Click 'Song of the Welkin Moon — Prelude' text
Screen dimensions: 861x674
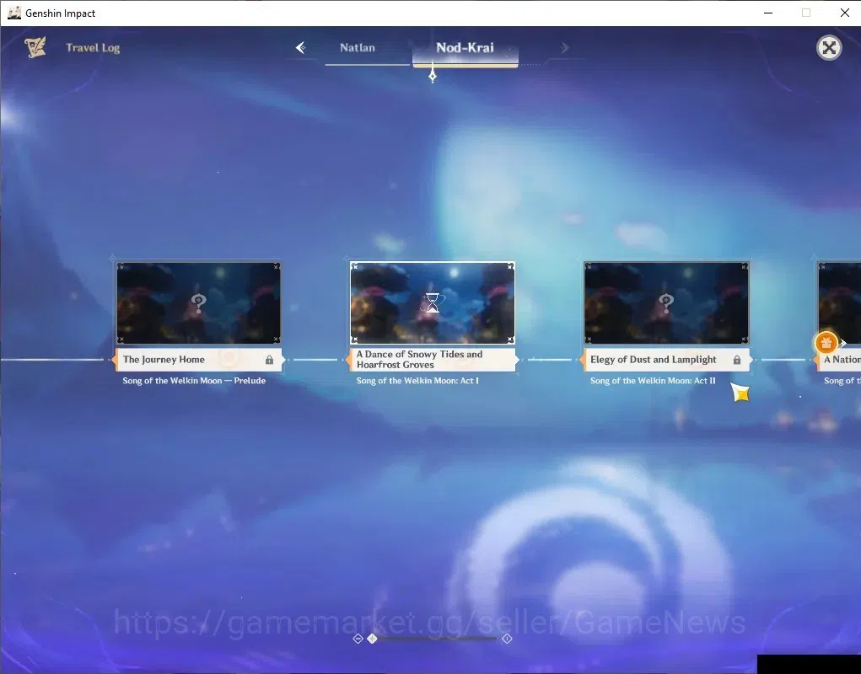click(194, 381)
